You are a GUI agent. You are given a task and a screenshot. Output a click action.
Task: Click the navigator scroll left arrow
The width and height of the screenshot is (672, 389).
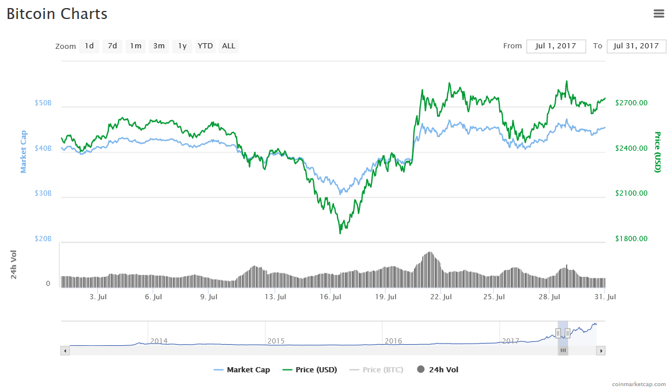coord(65,350)
